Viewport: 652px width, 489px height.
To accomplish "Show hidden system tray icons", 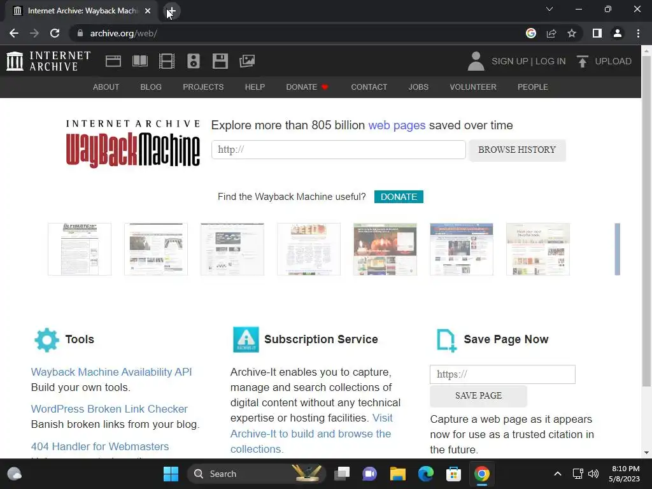I will coord(558,474).
